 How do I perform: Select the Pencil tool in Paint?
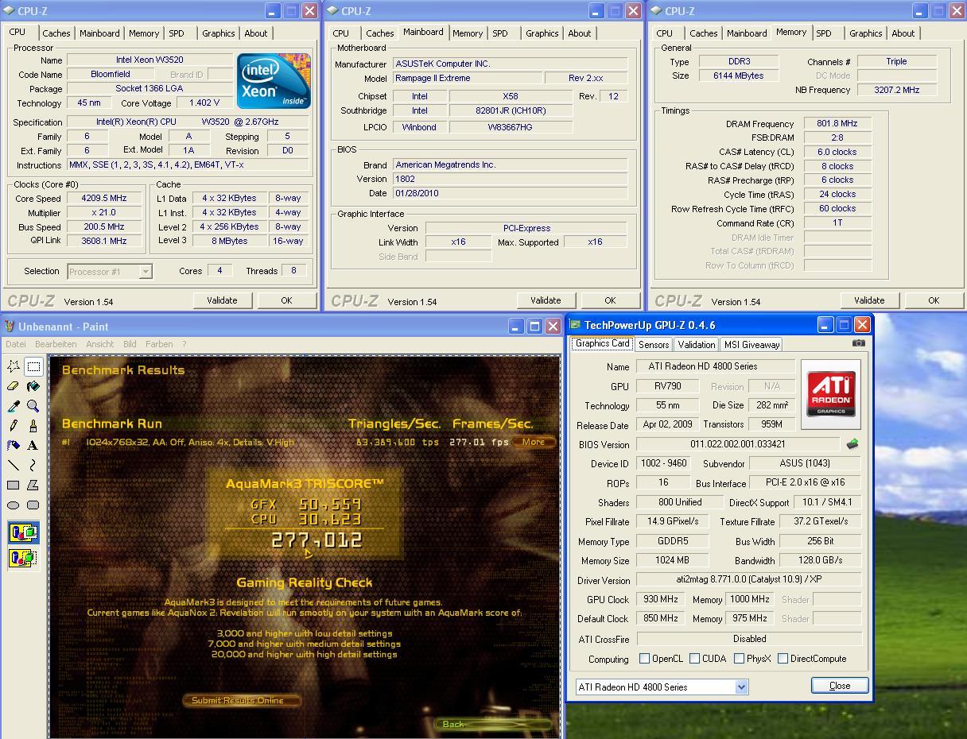[14, 426]
